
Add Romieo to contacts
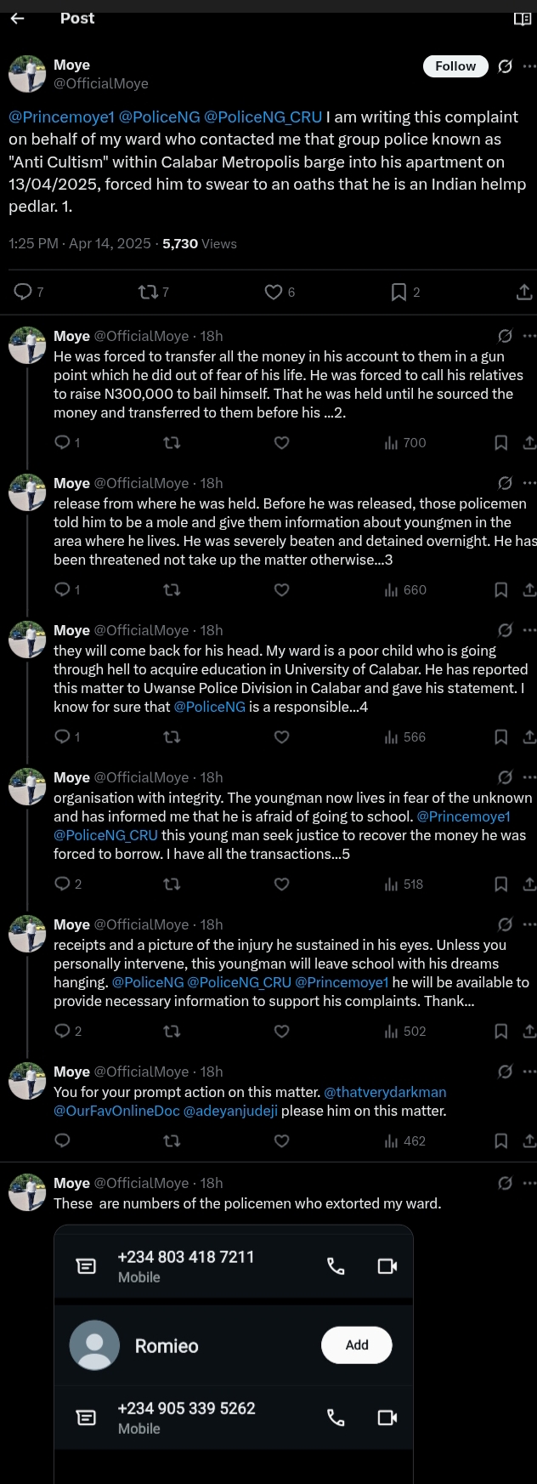tap(357, 1345)
